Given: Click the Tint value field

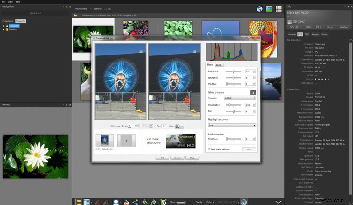Looking at the screenshot, I should pos(249,111).
